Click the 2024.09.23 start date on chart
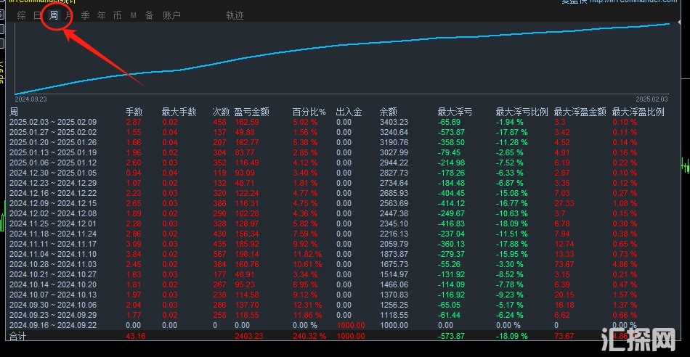 [x=31, y=99]
